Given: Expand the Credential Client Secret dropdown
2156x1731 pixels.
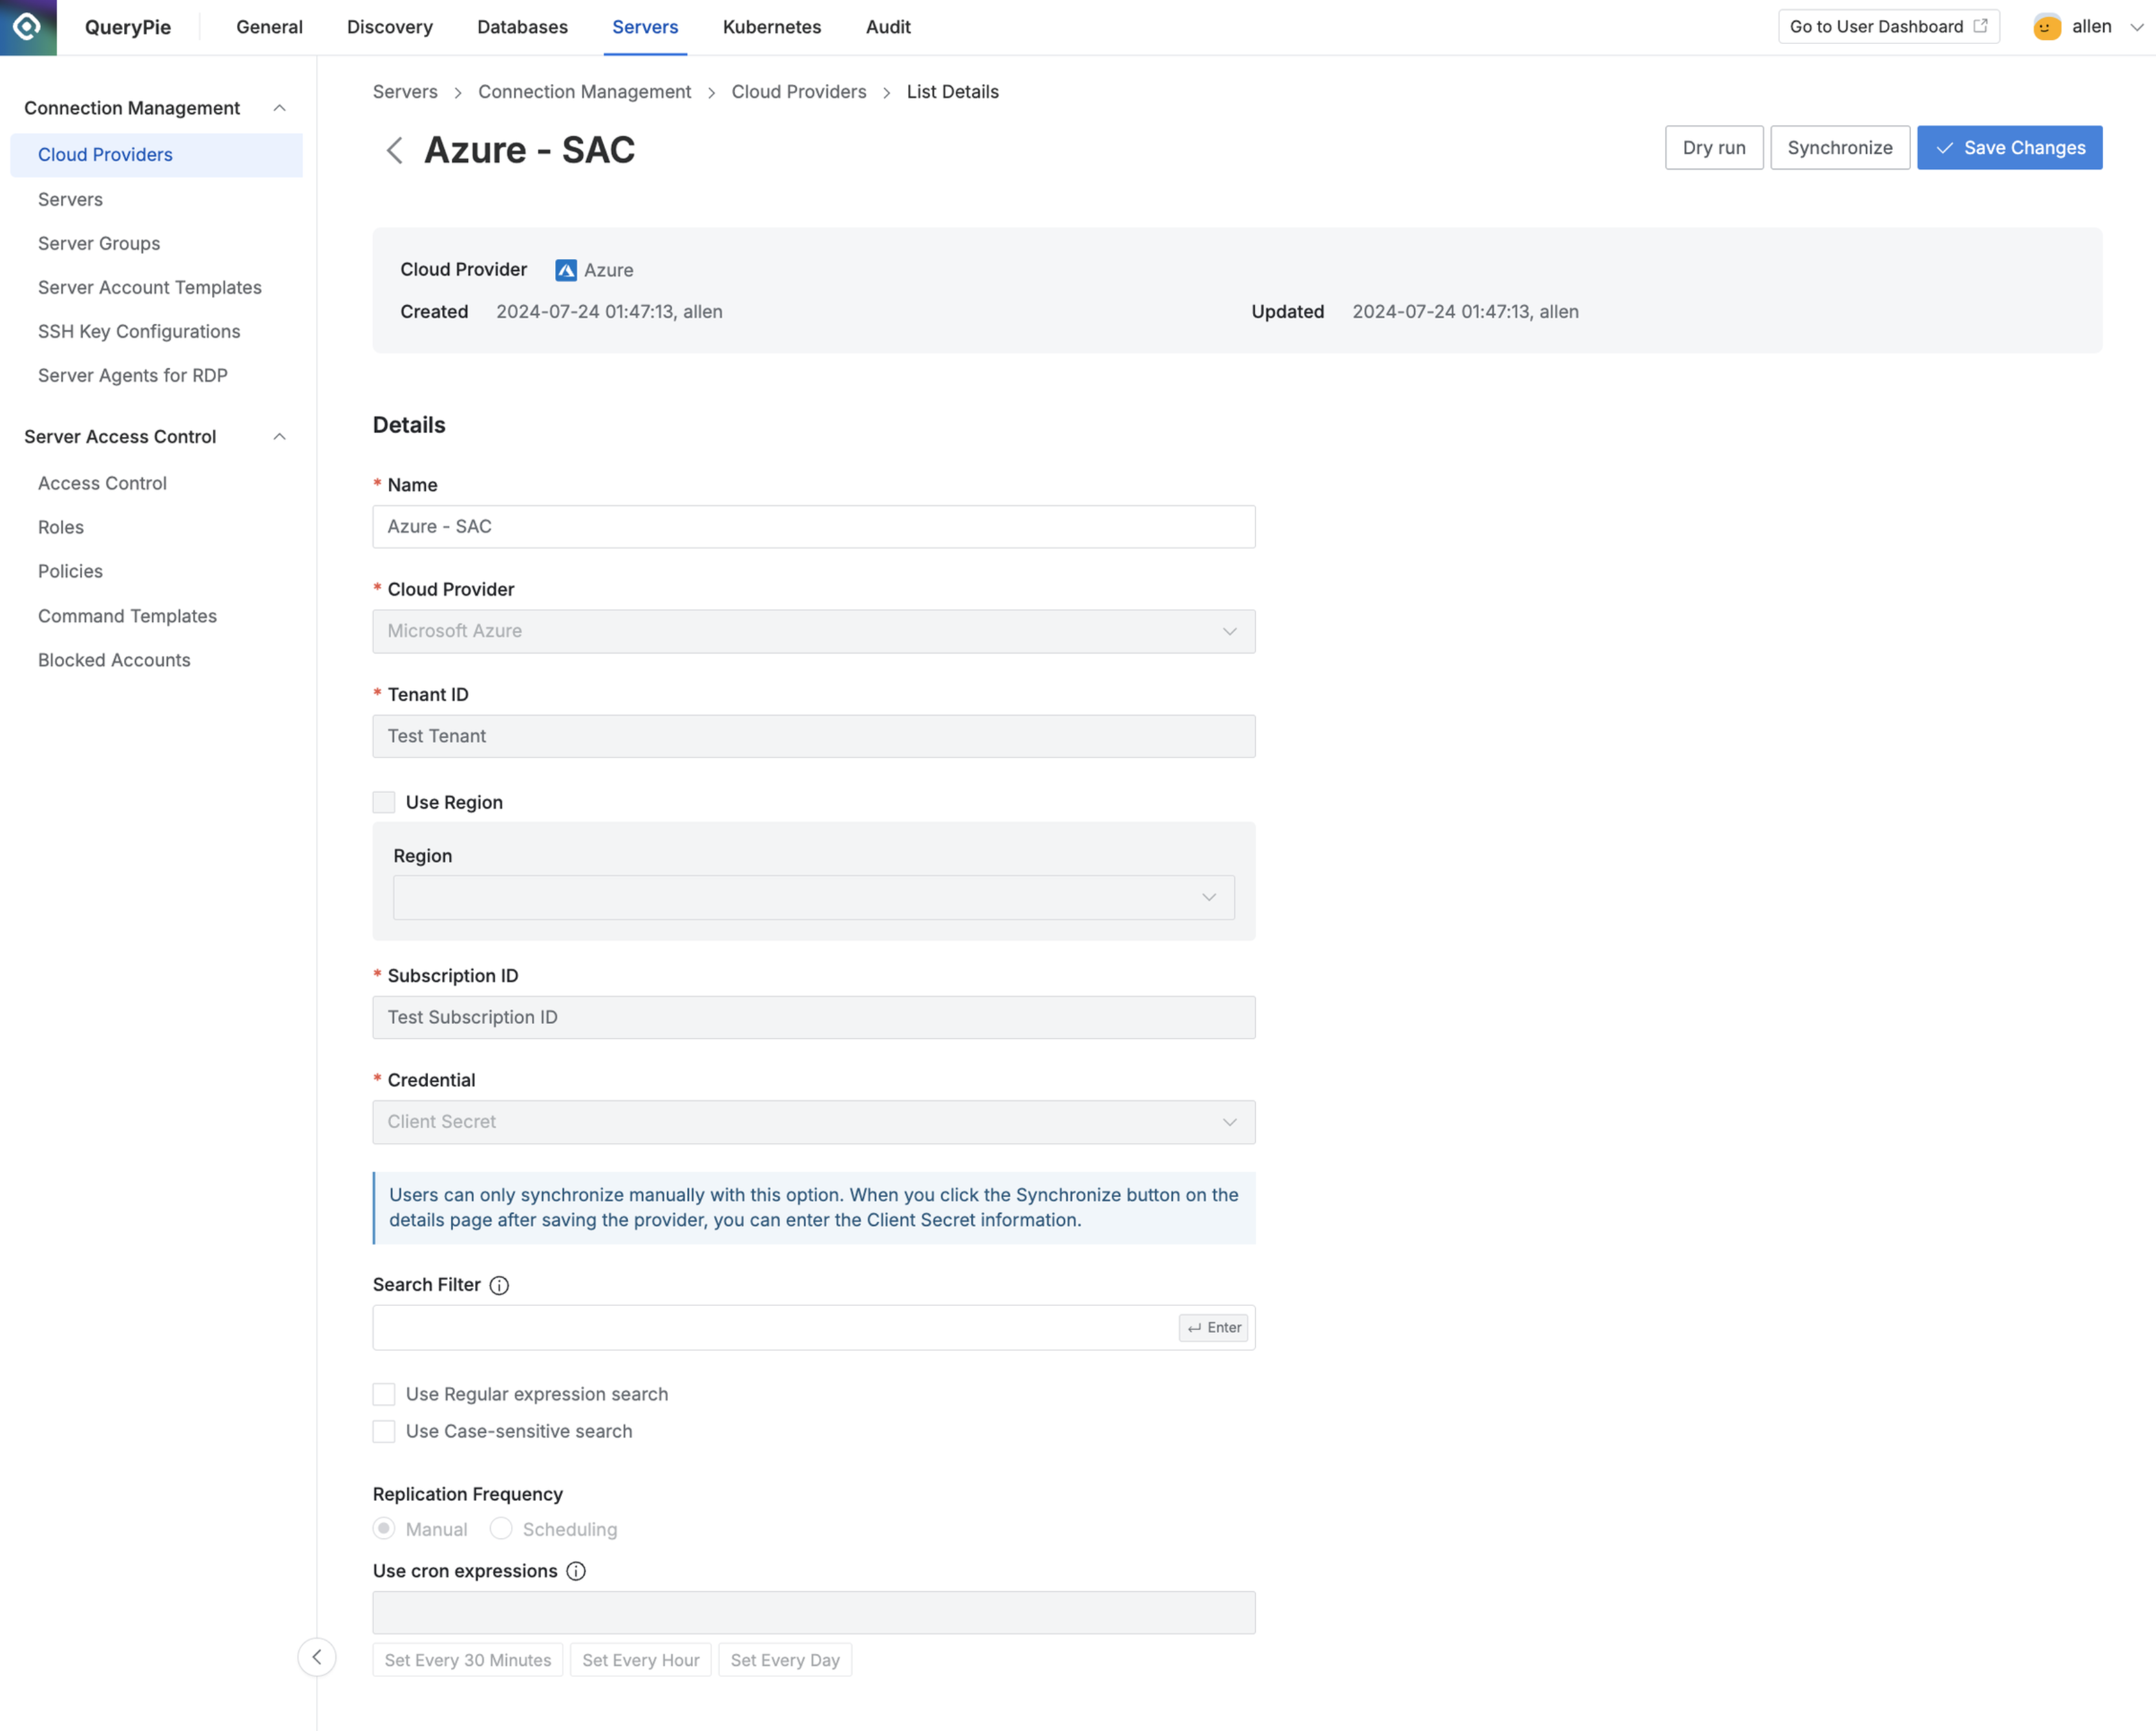Looking at the screenshot, I should point(1231,1121).
